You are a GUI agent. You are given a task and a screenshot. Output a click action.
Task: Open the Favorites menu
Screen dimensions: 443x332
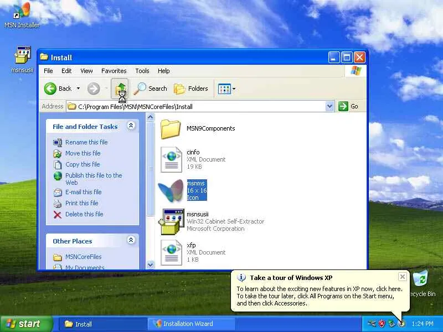[114, 71]
